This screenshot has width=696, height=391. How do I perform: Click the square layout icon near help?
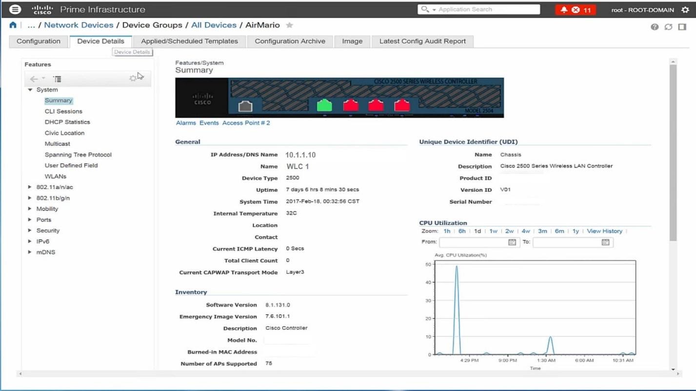(x=681, y=27)
